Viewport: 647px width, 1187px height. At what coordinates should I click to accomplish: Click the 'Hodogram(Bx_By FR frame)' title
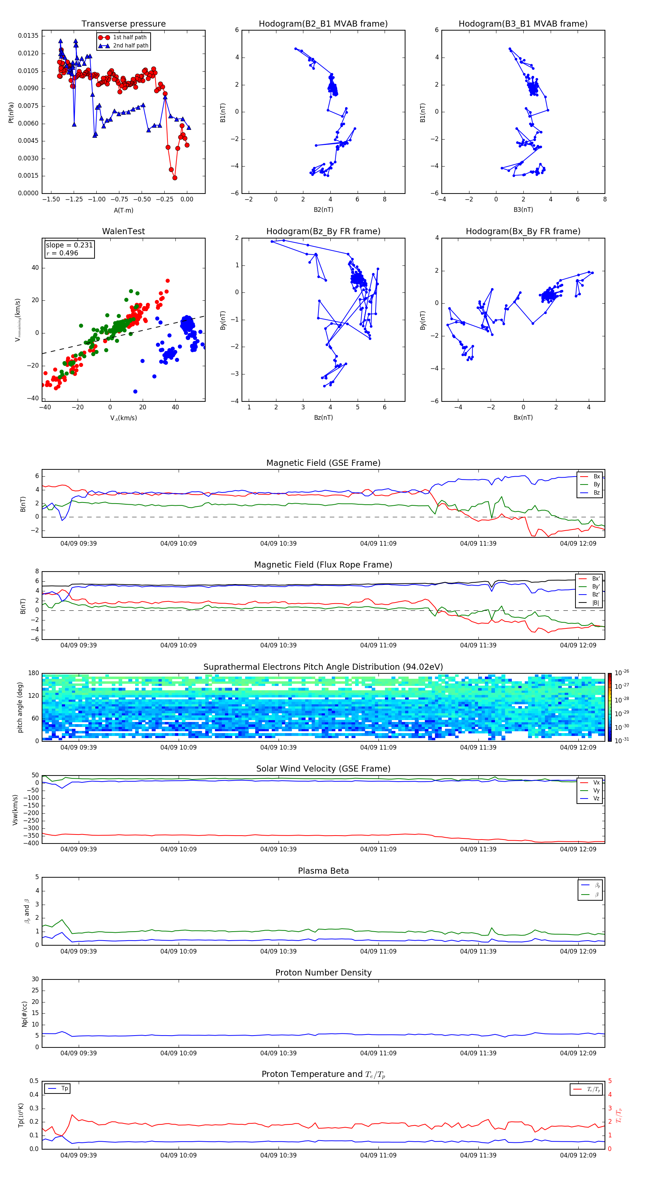click(523, 231)
